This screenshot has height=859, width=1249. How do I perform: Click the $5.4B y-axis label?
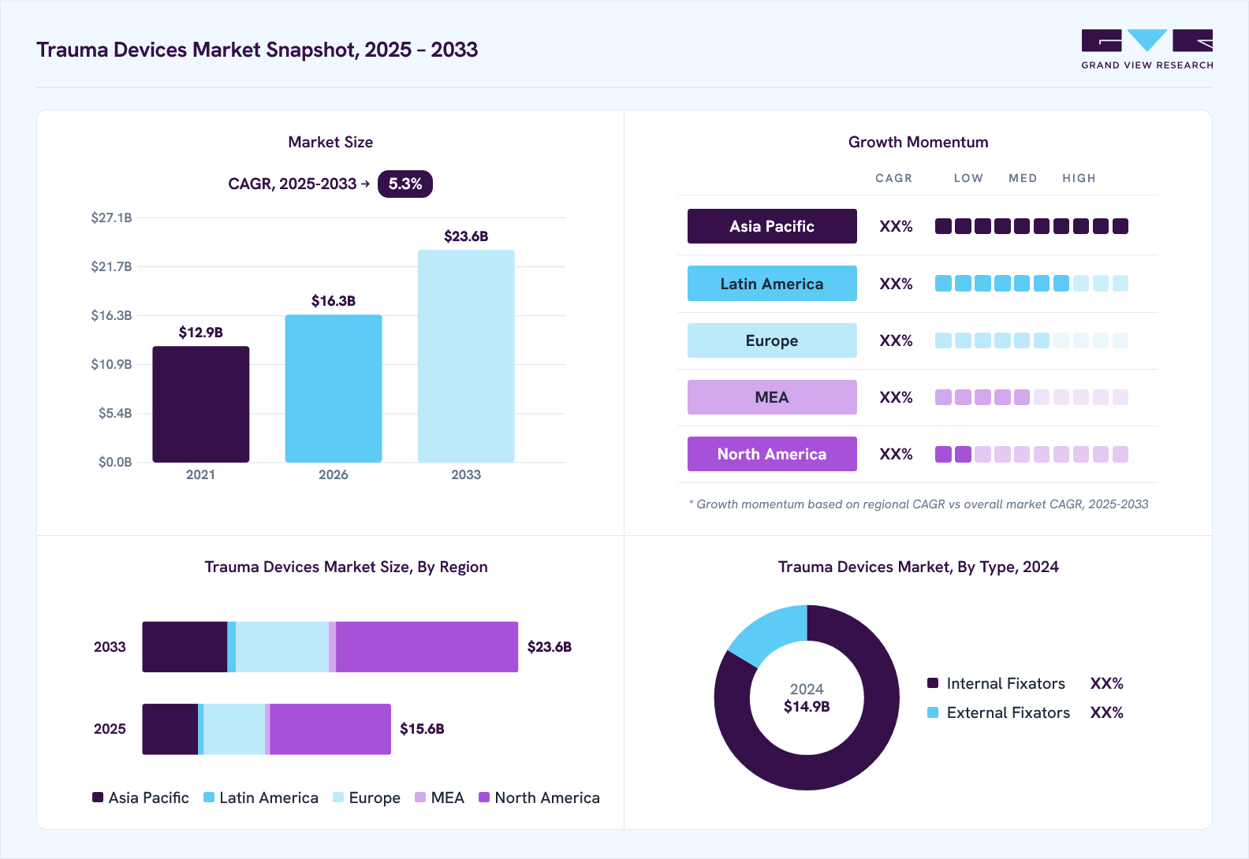115,413
